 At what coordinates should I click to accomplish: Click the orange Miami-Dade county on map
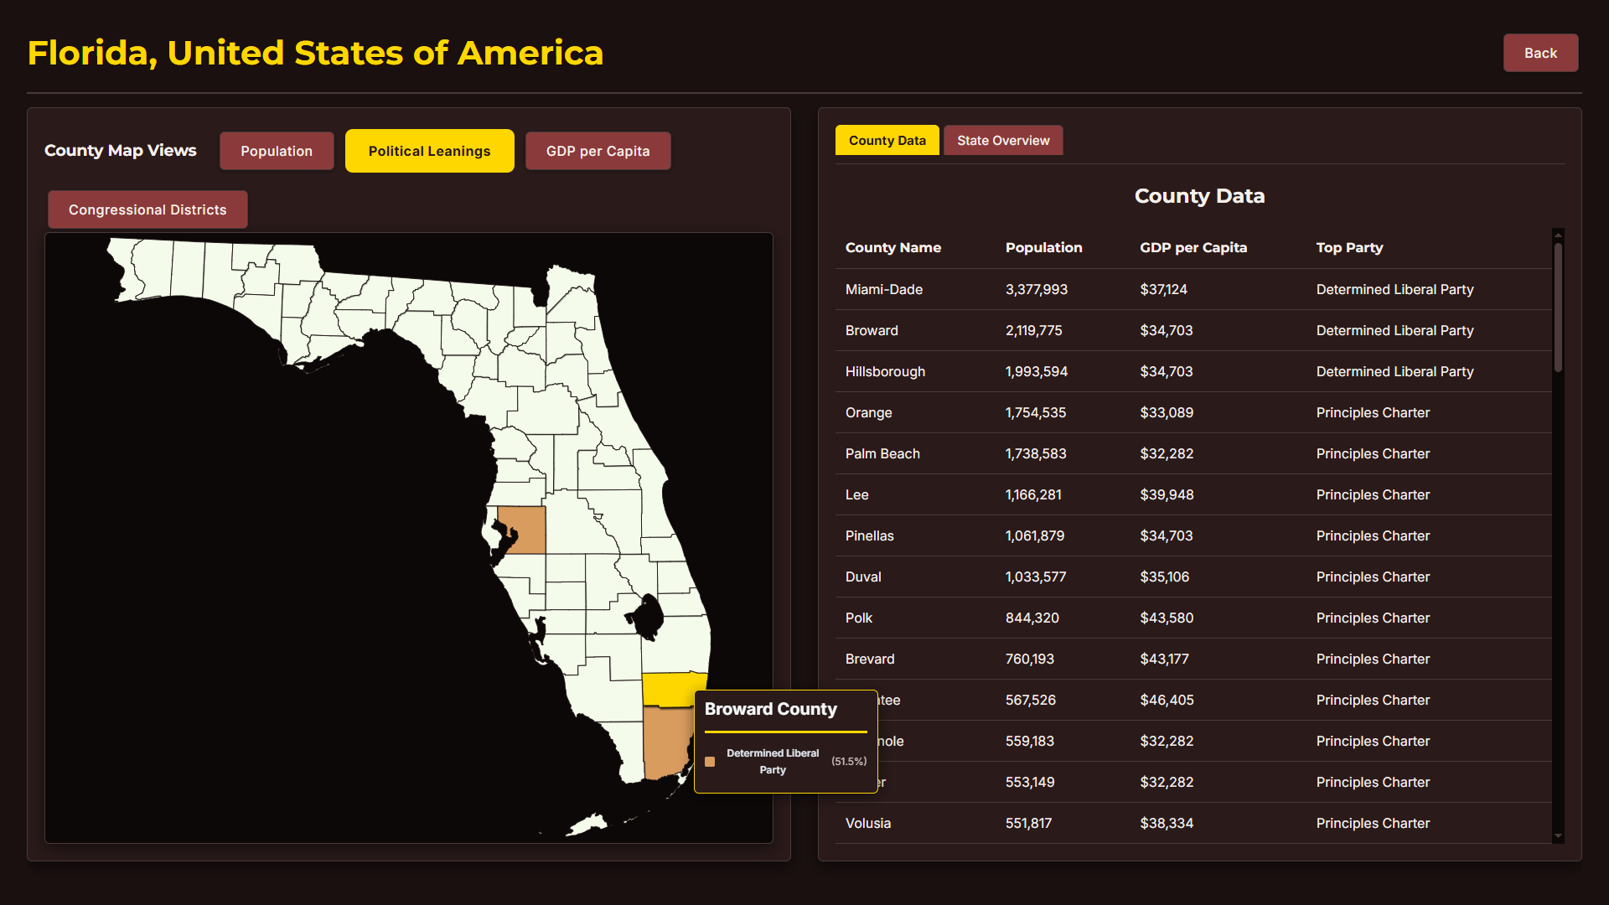pos(666,742)
